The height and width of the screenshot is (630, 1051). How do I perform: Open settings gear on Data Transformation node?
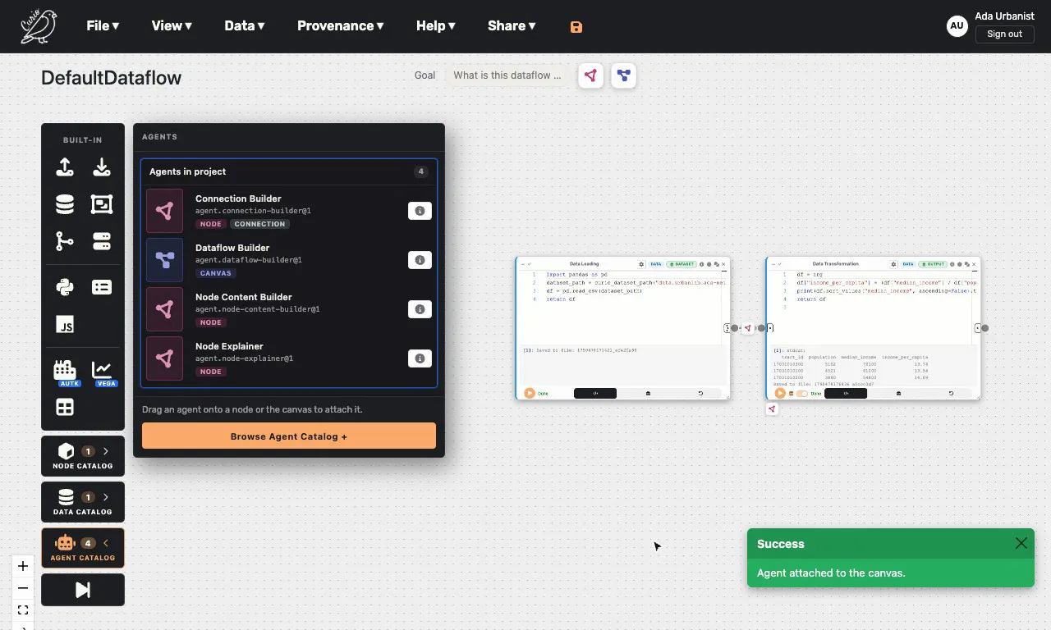[x=892, y=264]
